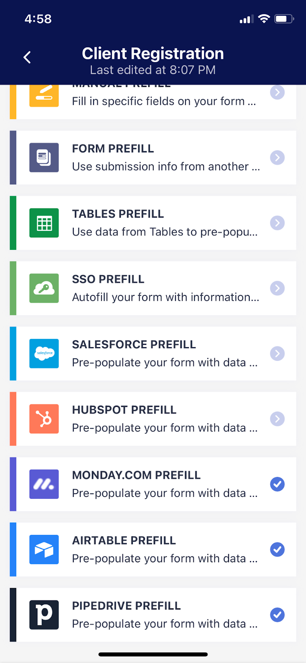Viewport: 306px width, 663px height.
Task: Tap the SSO Prefill cloud key icon
Action: [x=44, y=288]
